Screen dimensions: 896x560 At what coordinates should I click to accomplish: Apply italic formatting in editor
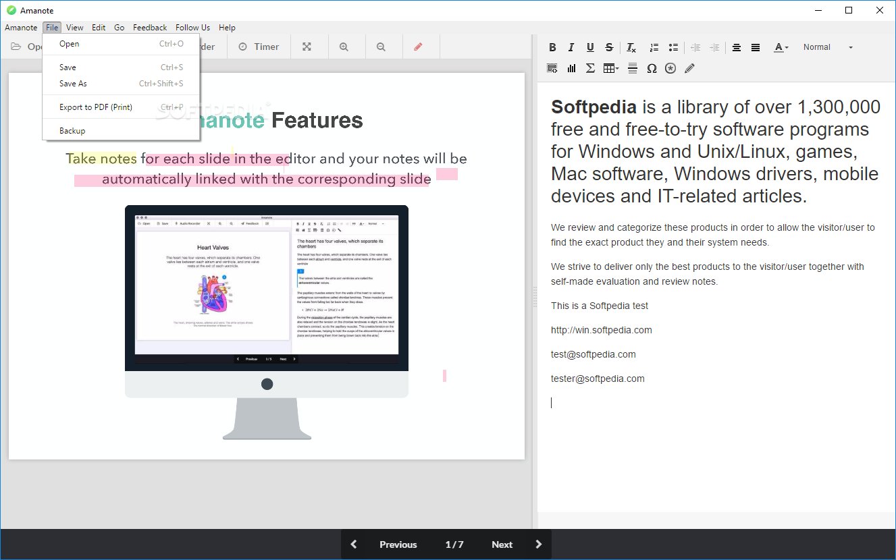click(571, 47)
